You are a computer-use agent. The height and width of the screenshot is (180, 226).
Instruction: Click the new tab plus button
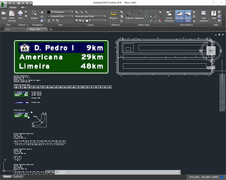[51, 29]
